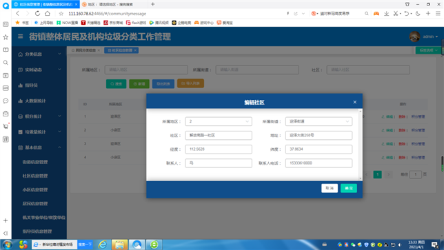Toggle the hamburger sidebar menu icon
444x250 pixels.
pos(21,37)
